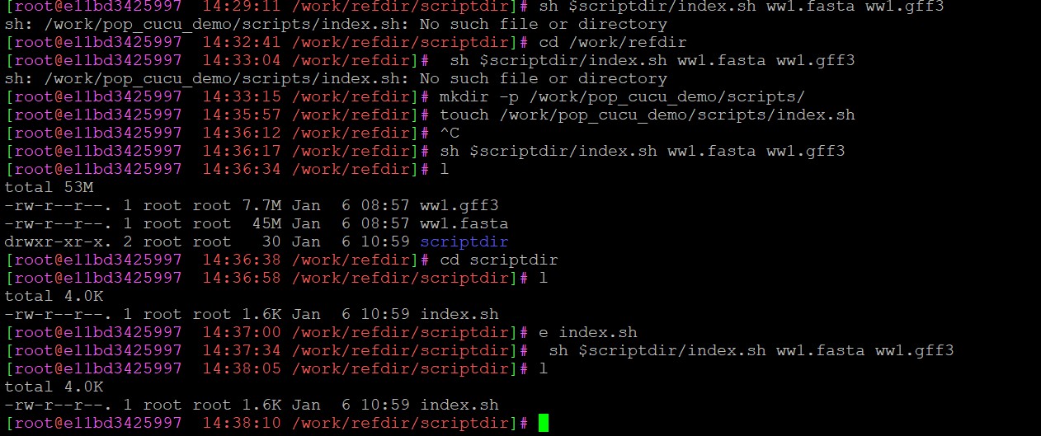Click the touch command line text
The image size is (1041, 436).
(x=647, y=115)
